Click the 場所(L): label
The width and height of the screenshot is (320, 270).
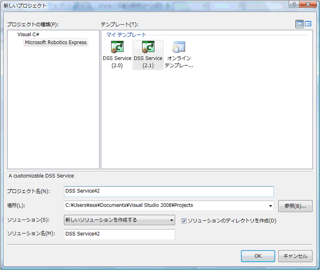point(16,205)
